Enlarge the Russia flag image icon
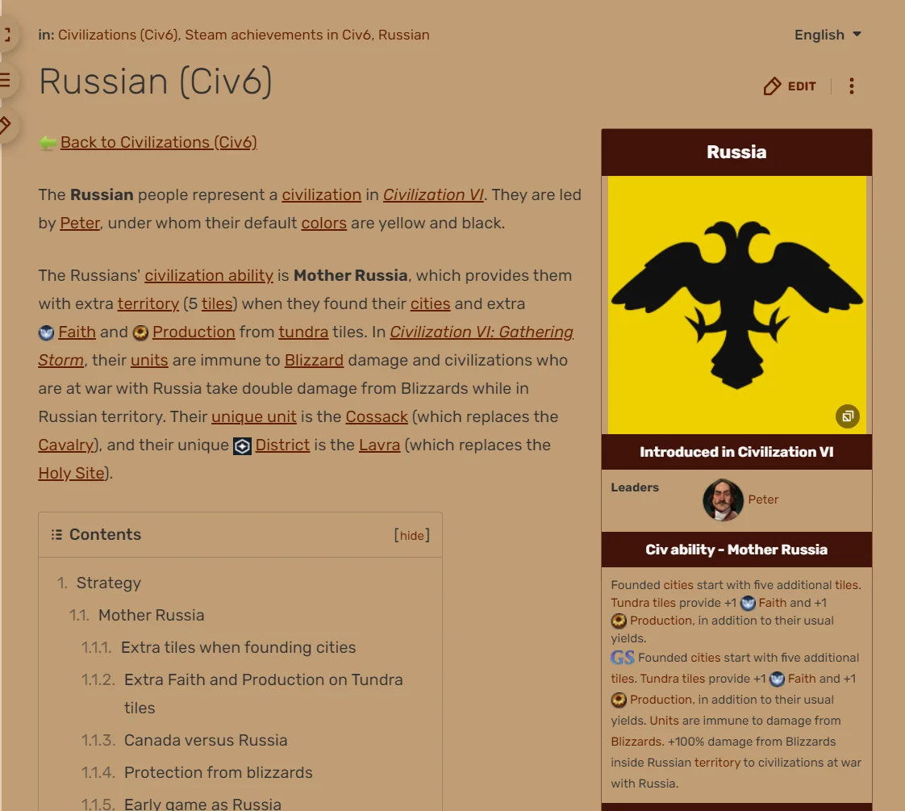Viewport: 905px width, 811px height. pyautogui.click(x=847, y=416)
